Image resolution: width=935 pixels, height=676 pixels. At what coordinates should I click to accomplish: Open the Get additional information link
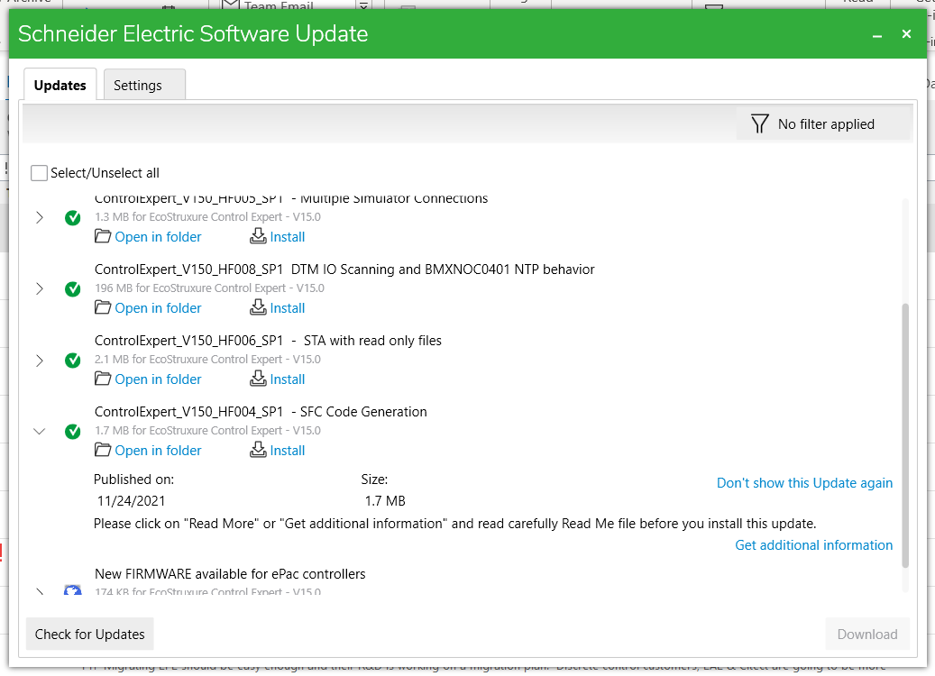click(x=813, y=544)
